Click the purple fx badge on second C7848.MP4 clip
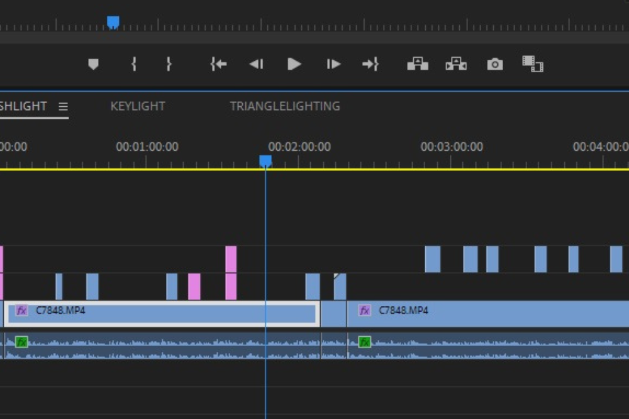 coord(364,310)
